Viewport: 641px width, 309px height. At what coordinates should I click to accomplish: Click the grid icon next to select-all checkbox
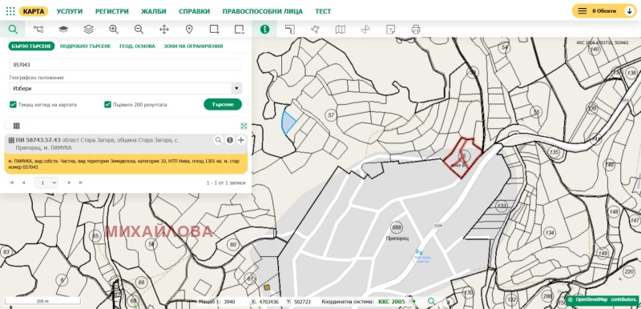[17, 126]
